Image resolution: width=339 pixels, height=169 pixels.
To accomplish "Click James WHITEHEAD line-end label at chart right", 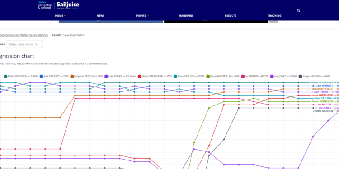I will click(x=325, y=95).
